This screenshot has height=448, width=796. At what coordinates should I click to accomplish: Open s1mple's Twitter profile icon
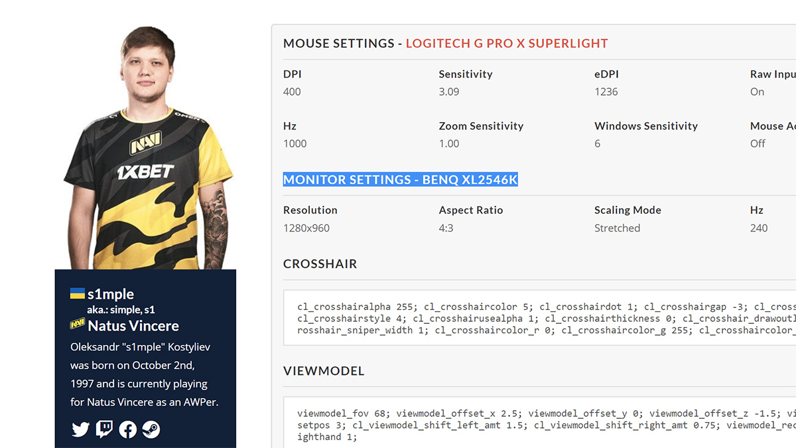click(x=80, y=429)
